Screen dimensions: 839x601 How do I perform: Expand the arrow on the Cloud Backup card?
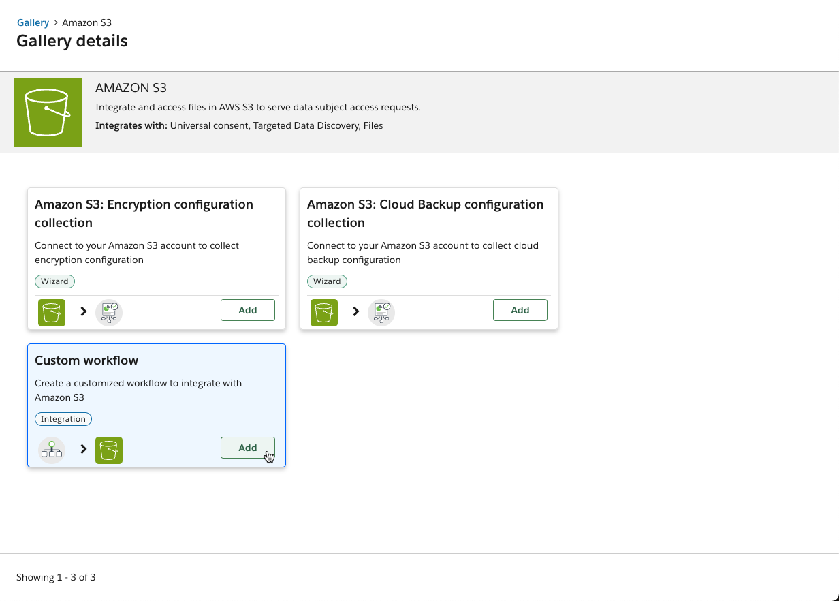(x=355, y=312)
